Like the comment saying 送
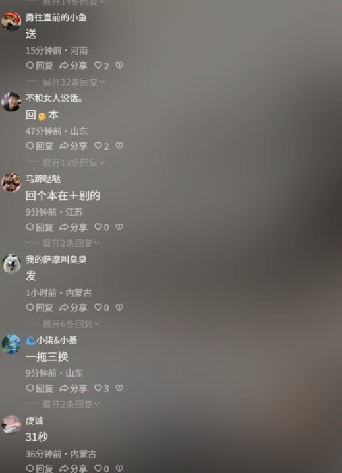This screenshot has width=342, height=473. tap(101, 65)
